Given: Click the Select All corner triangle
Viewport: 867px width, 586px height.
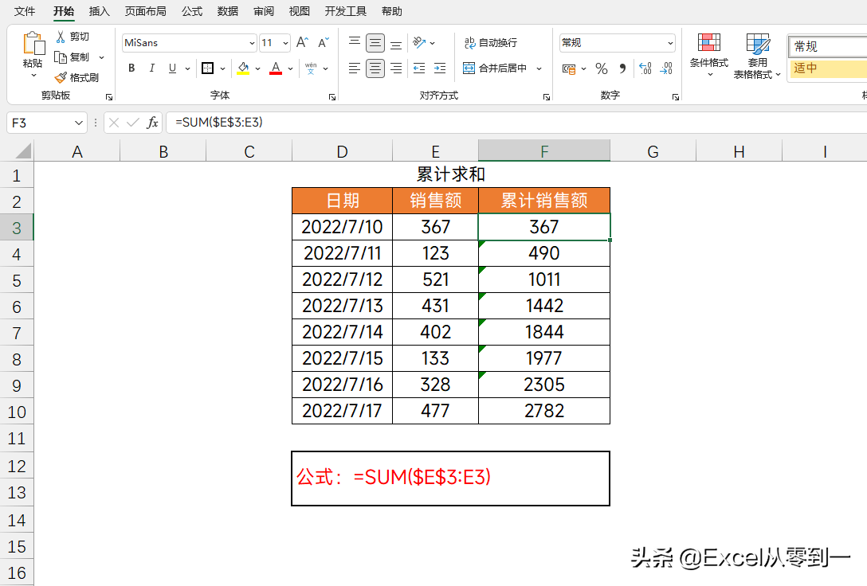Looking at the screenshot, I should point(22,150).
